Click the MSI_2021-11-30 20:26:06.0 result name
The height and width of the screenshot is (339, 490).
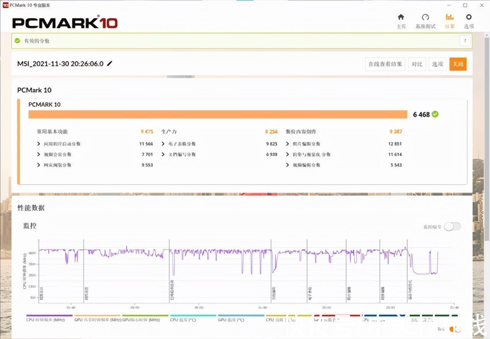[60, 64]
